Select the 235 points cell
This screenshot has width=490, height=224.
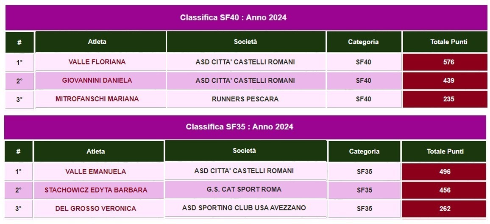(x=445, y=99)
